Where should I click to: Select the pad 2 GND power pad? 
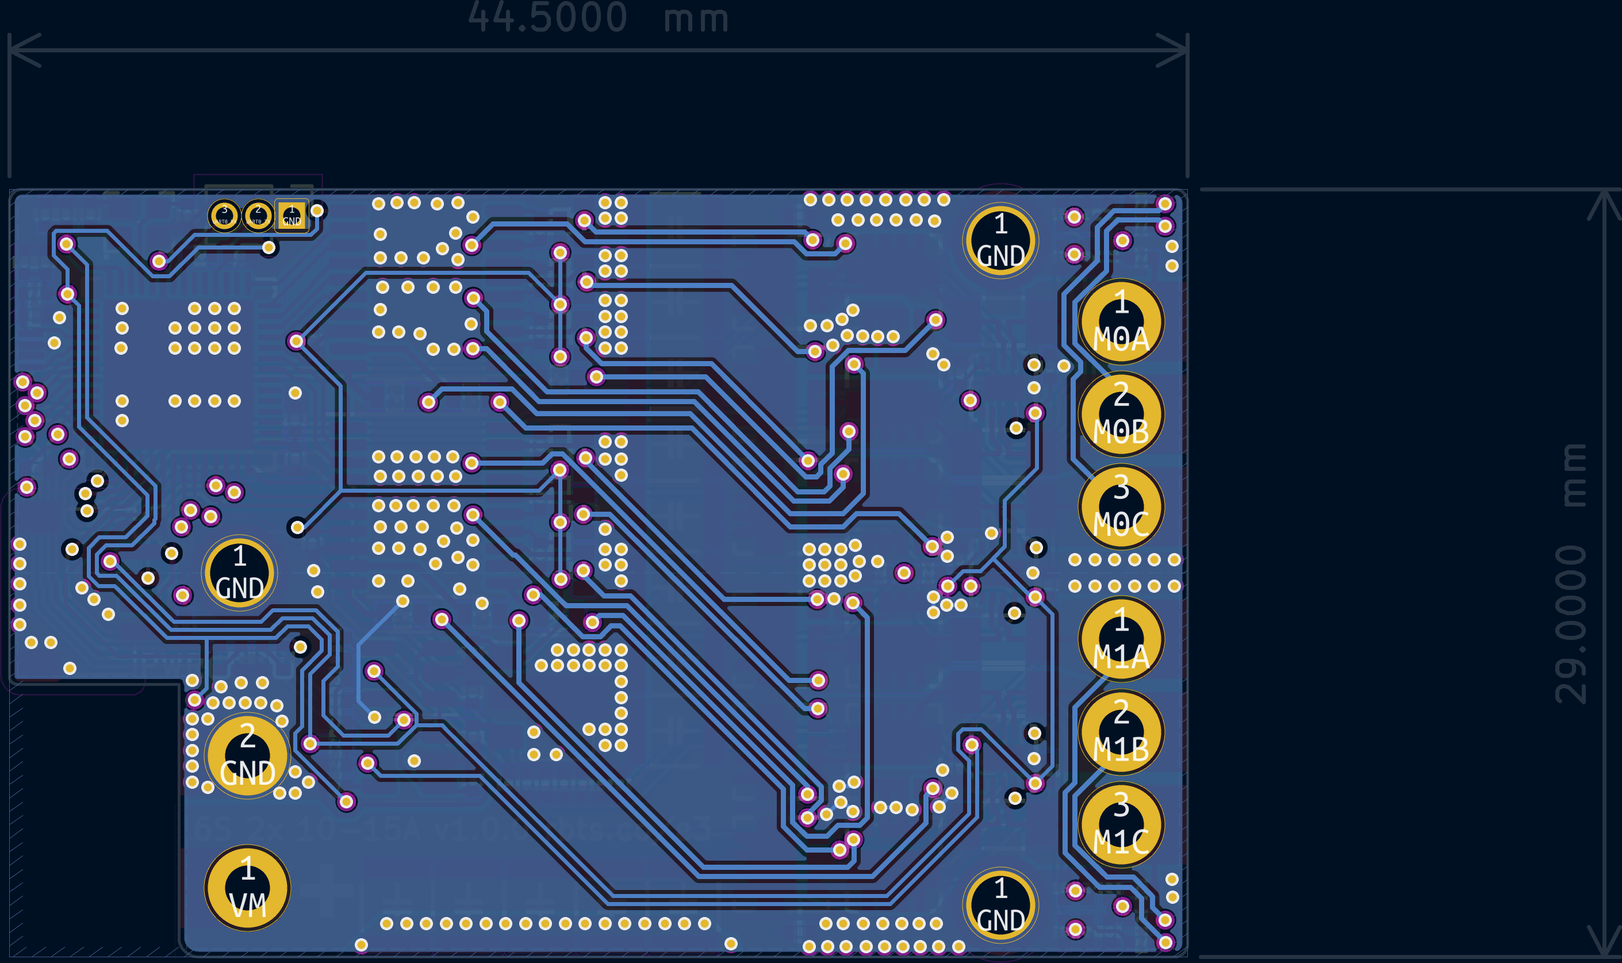tap(247, 755)
